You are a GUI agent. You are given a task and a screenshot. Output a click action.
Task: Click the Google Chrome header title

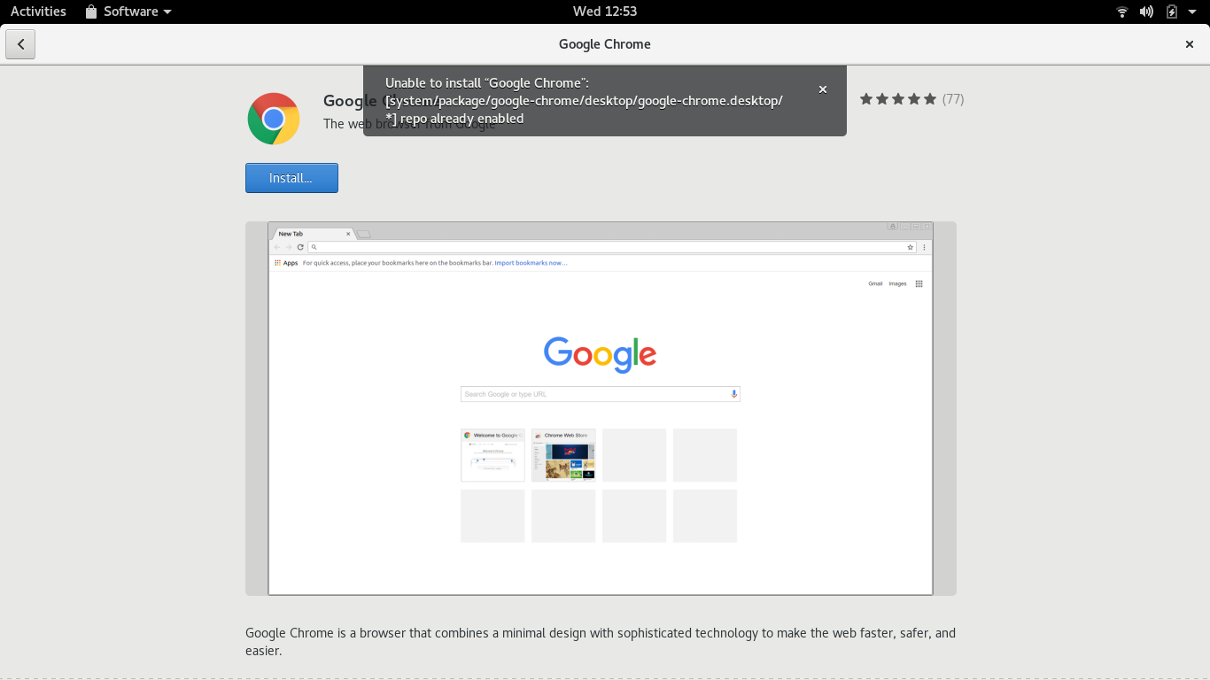pos(605,44)
